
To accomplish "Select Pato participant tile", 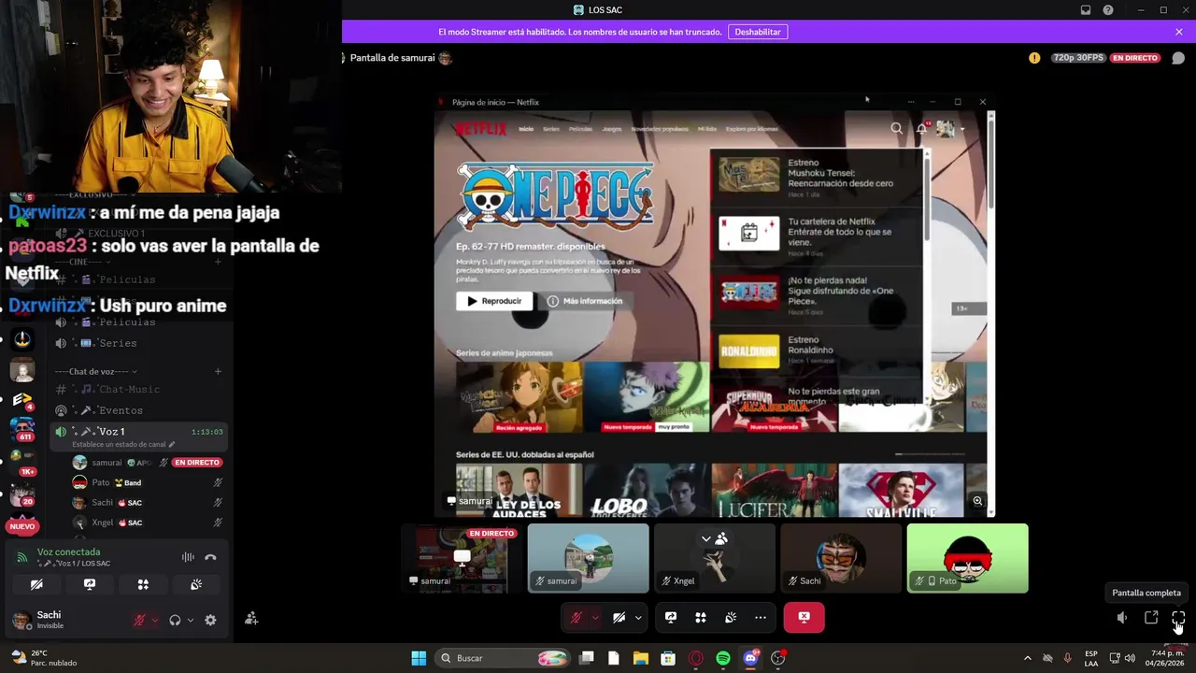I will pos(967,558).
